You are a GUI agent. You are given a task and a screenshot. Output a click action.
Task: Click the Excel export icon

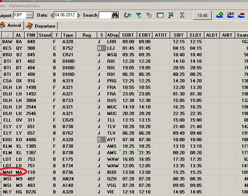[x=171, y=15]
